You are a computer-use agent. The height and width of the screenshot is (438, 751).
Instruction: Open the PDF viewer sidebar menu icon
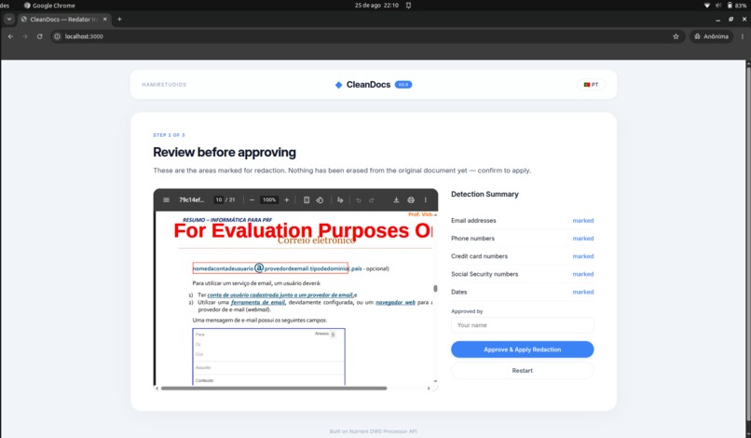coord(166,199)
